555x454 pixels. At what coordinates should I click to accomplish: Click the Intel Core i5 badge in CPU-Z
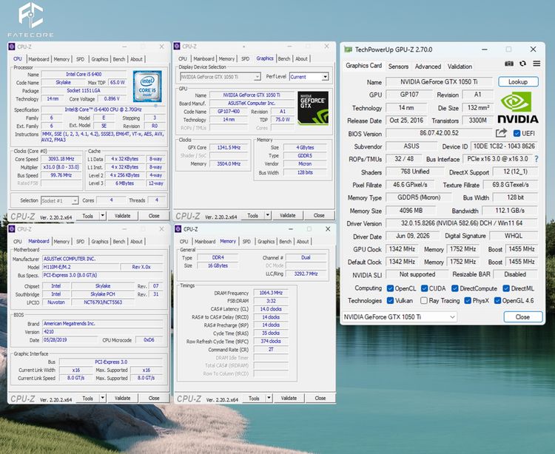[147, 87]
